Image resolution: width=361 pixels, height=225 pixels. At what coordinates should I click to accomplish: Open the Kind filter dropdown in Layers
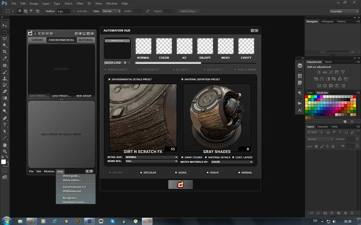(x=315, y=132)
